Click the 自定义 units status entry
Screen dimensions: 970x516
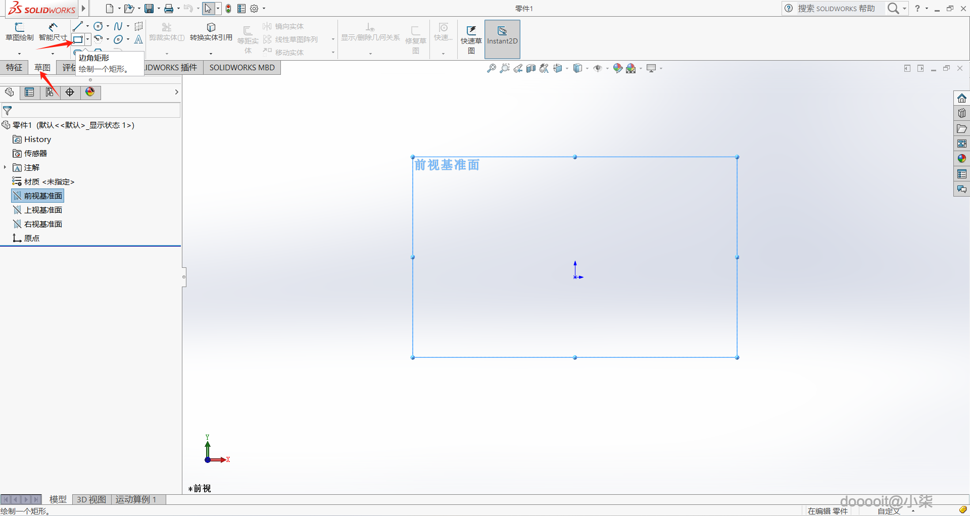tap(889, 511)
